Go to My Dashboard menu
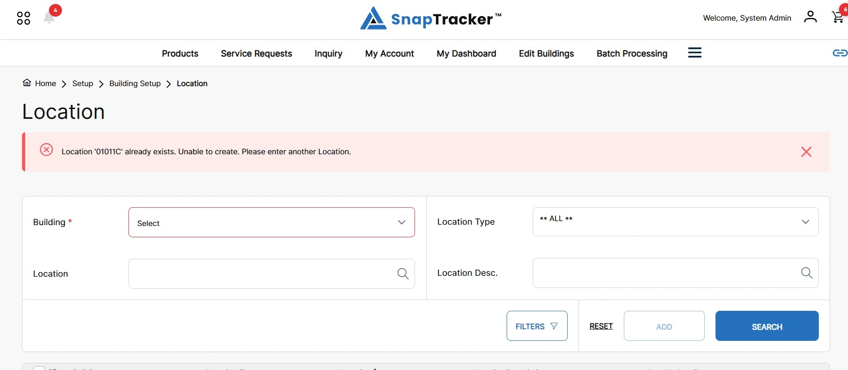 [466, 53]
